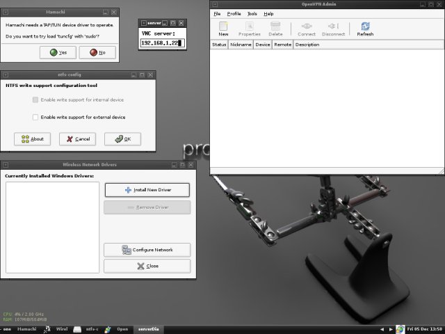Screen dimensions: 445x334
Task: Click the taskbar clock Fri 05 Dec
Action: pos(425,329)
